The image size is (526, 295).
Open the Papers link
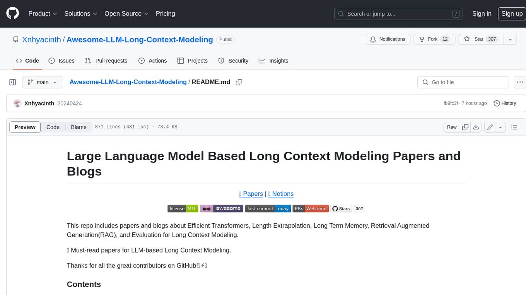coord(251,194)
